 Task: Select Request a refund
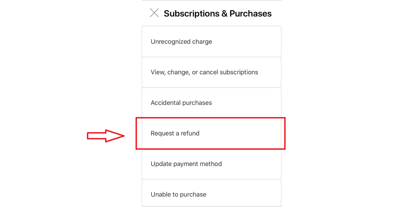(x=211, y=133)
